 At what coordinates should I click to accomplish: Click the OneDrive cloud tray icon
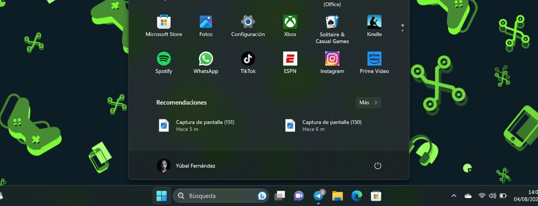[468, 196]
